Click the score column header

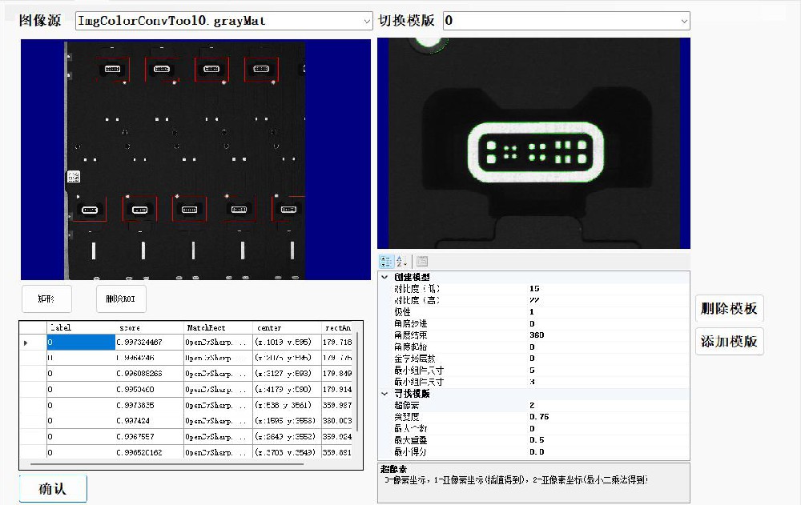149,328
